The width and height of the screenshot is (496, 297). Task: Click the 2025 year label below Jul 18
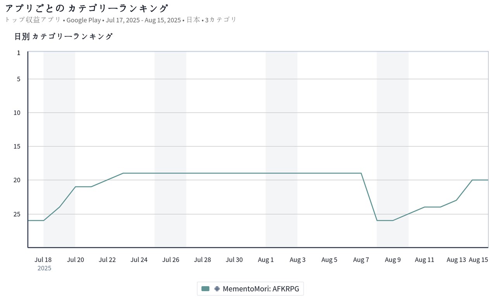44,268
